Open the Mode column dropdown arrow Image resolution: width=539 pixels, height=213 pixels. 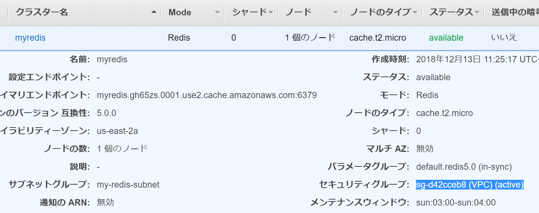217,12
